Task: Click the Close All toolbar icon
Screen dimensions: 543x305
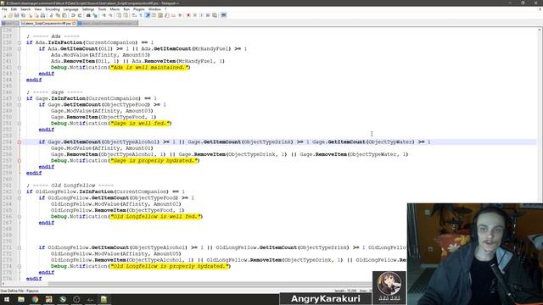Action: (x=36, y=15)
